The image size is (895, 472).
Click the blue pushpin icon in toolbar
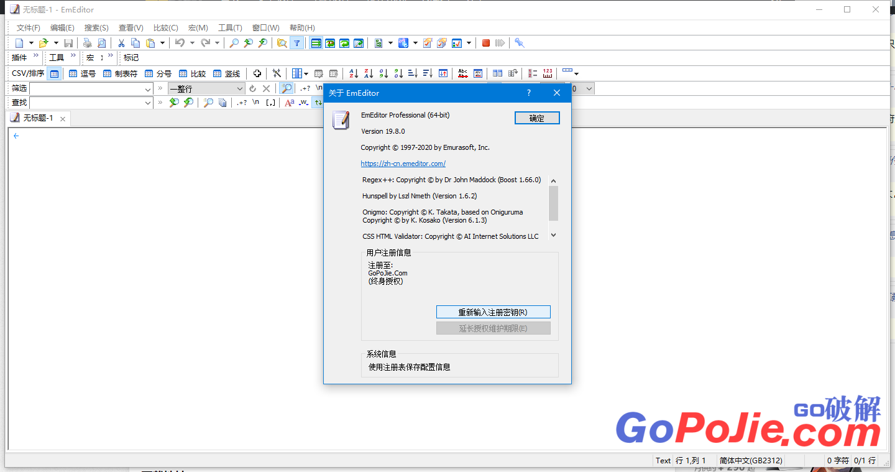[520, 43]
